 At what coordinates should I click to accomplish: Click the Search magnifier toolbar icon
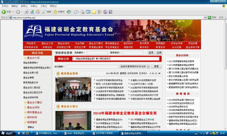point(44,12)
